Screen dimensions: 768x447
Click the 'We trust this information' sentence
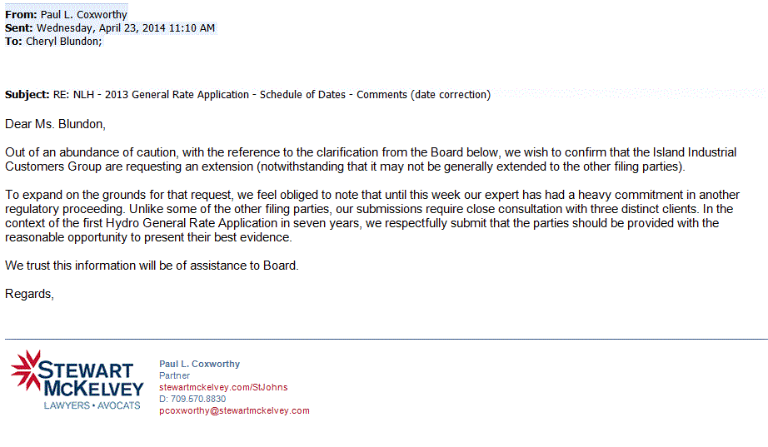tap(152, 266)
